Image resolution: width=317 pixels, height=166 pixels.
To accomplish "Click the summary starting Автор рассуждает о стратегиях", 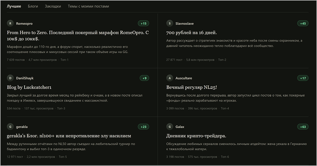I will 234,43.
